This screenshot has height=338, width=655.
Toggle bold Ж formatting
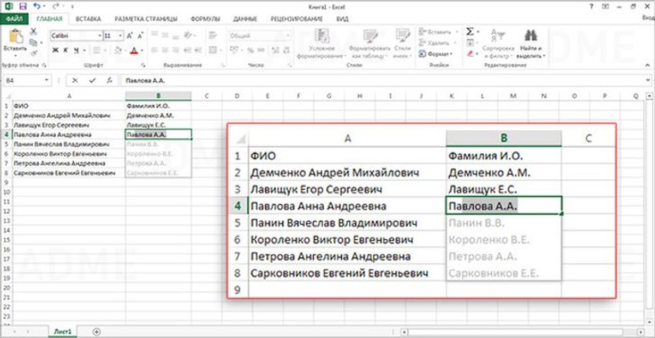click(56, 51)
